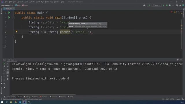The height and width of the screenshot is (104, 185).
Task: Click the down-the-stack-trace arrow in Run panel
Action: point(8,66)
